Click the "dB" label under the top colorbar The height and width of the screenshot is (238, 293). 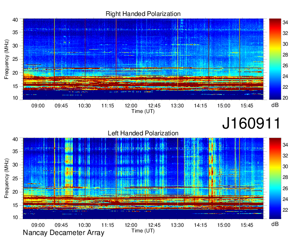pyautogui.click(x=275, y=105)
